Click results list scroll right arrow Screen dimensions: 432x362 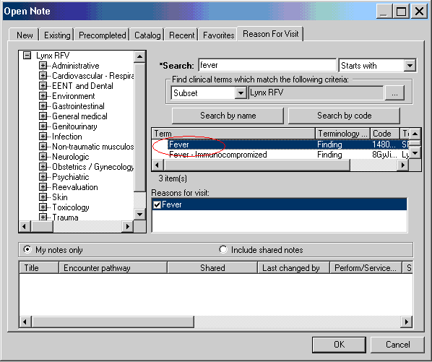coord(403,165)
